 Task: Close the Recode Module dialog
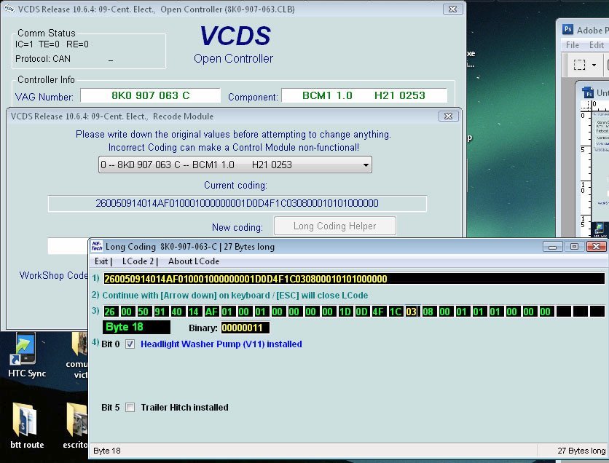[448, 116]
